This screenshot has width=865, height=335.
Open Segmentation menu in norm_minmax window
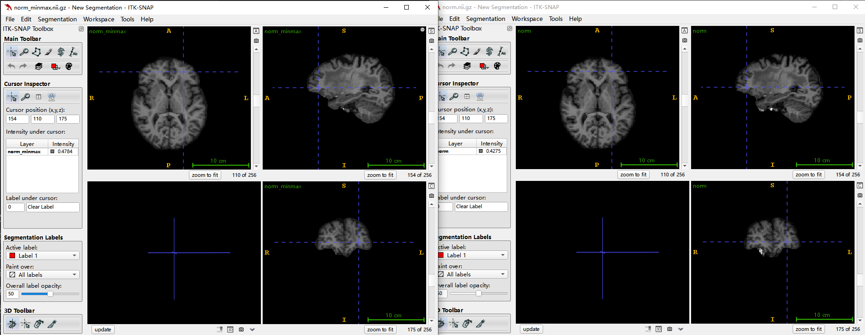(57, 19)
